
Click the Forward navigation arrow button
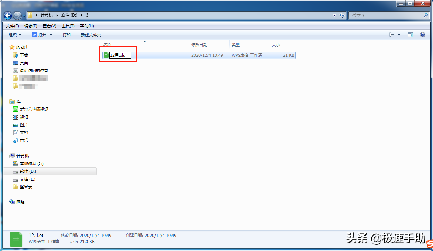(17, 15)
